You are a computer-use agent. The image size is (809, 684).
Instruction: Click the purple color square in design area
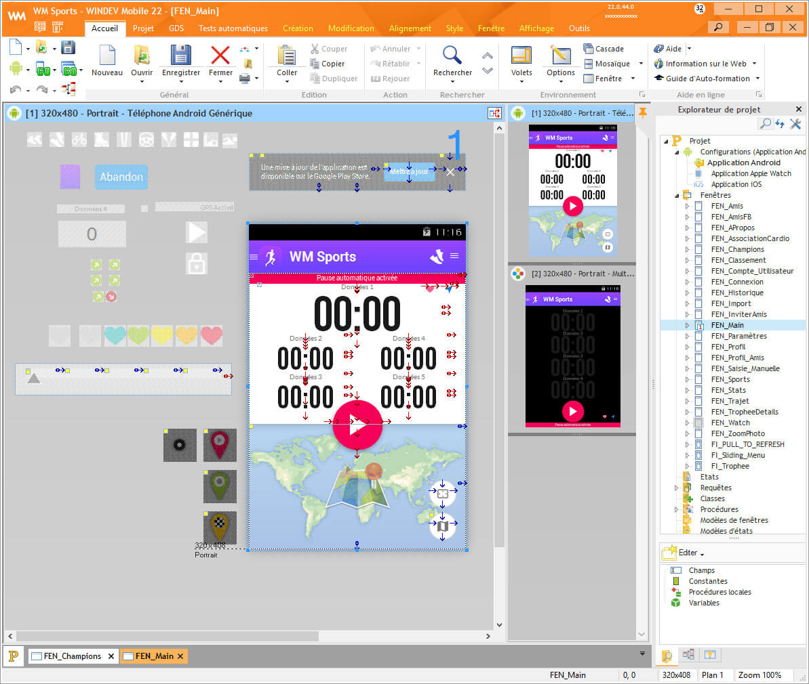tap(70, 177)
